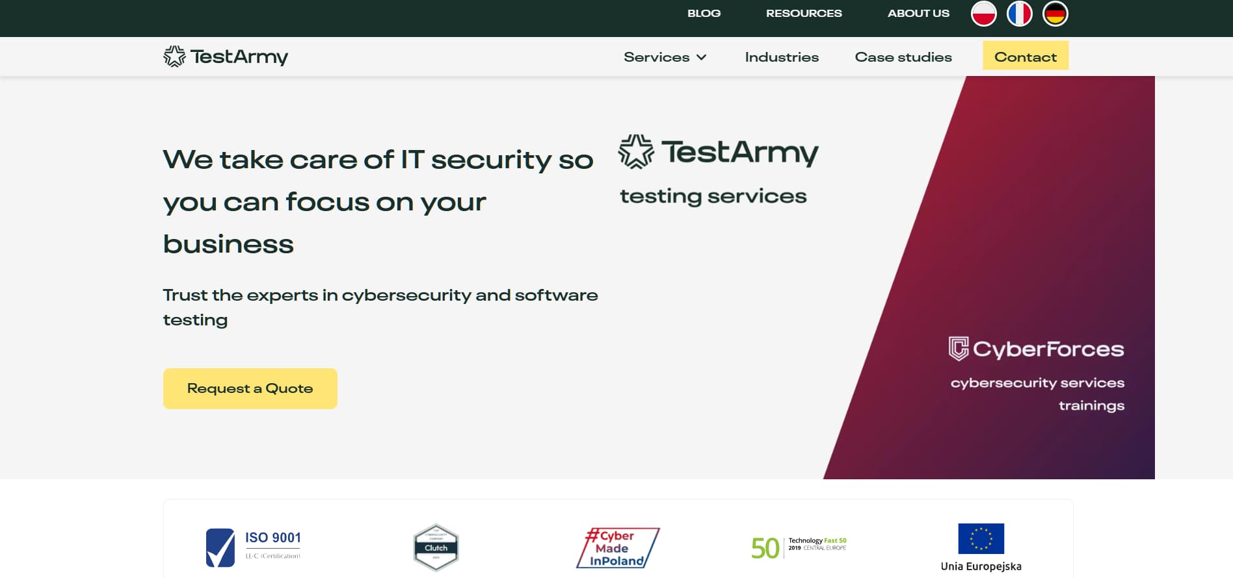The height and width of the screenshot is (578, 1233).
Task: Click the CyberForces logo in hero
Action: (1036, 349)
